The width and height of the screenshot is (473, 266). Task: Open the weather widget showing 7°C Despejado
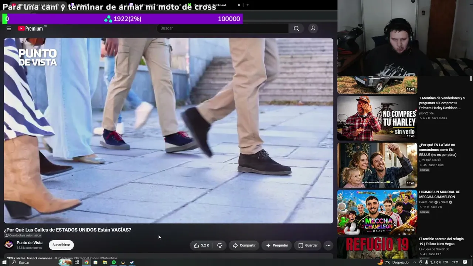tap(393, 262)
